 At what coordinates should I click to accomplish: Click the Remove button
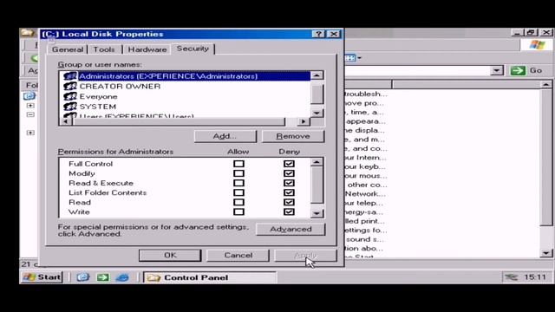tap(293, 136)
